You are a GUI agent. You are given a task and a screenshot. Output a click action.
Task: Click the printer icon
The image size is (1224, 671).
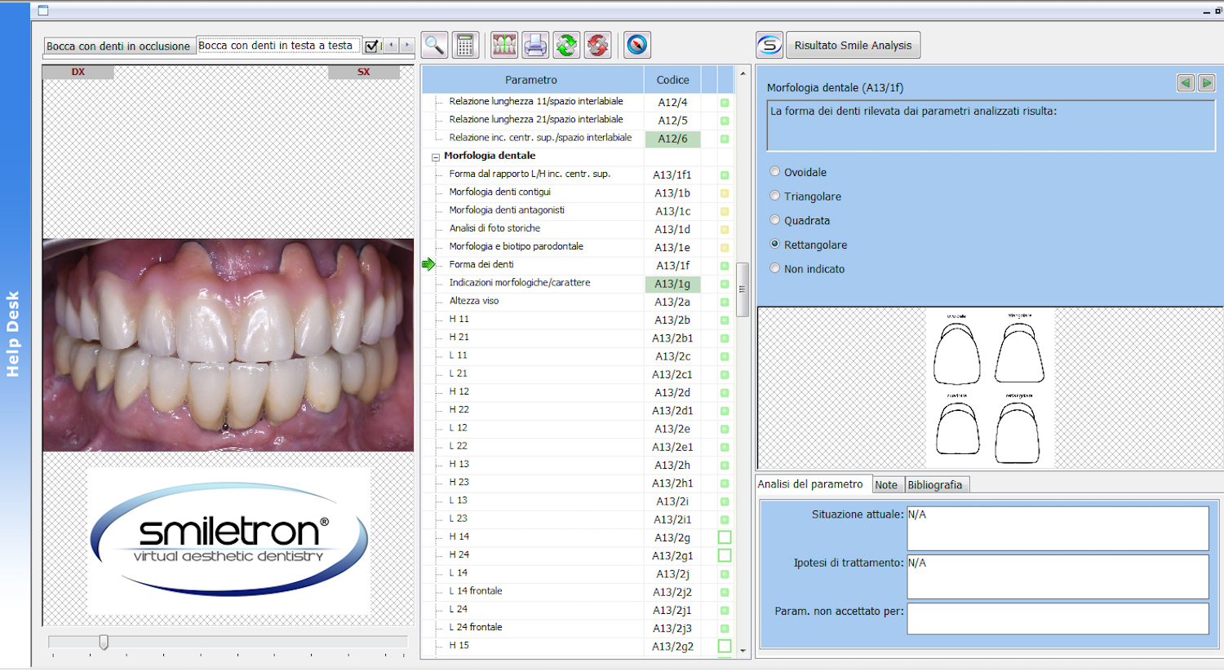535,46
